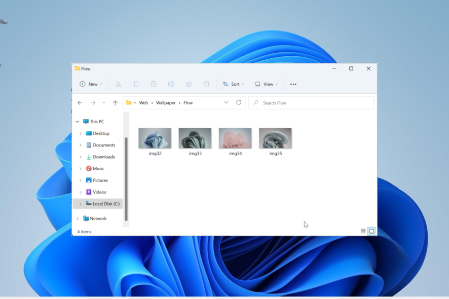Go up one folder level arrow

(115, 103)
